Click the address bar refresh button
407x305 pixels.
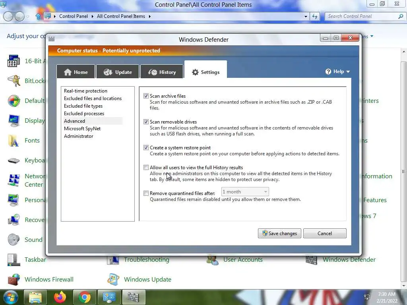(315, 16)
